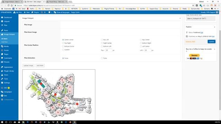Select Left Center pin position

[141, 46]
